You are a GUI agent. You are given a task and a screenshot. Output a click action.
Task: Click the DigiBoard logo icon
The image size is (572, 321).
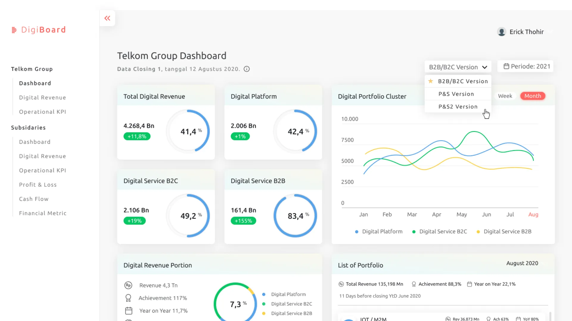[14, 30]
